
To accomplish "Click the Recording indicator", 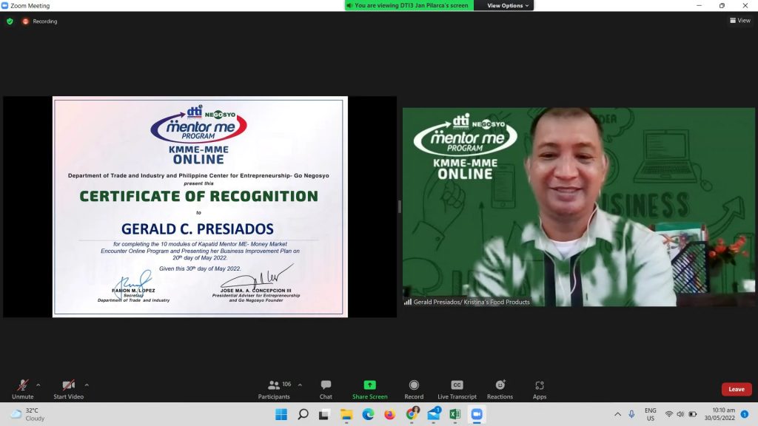I will coord(40,21).
